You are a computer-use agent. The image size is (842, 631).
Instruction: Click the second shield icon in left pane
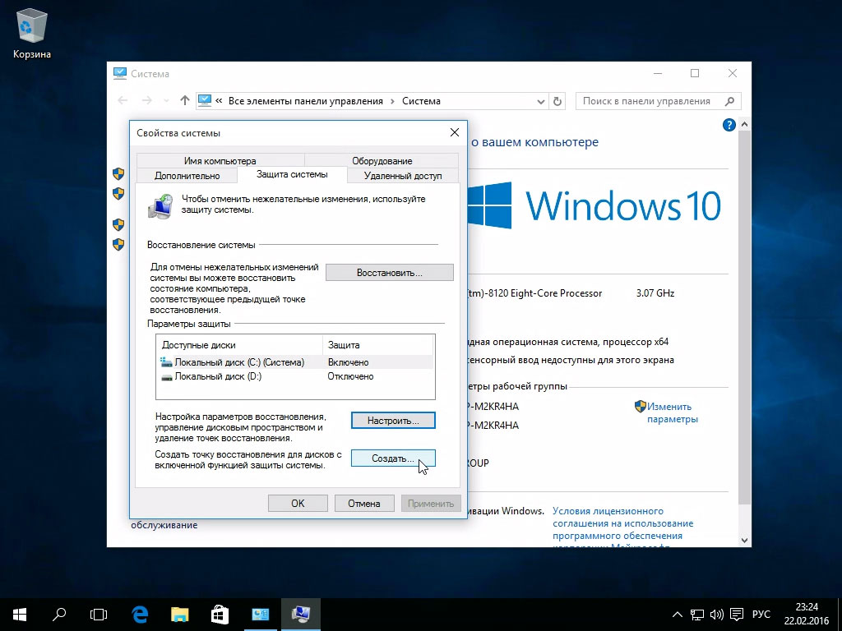118,193
